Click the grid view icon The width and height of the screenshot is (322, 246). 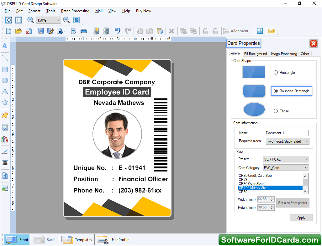click(x=260, y=31)
